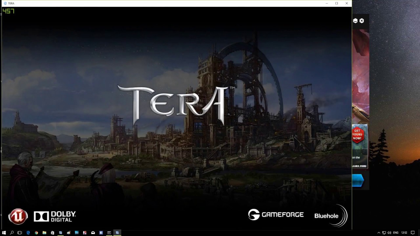The width and height of the screenshot is (420, 236).
Task: Minimize the TERA game window
Action: coord(326,3)
